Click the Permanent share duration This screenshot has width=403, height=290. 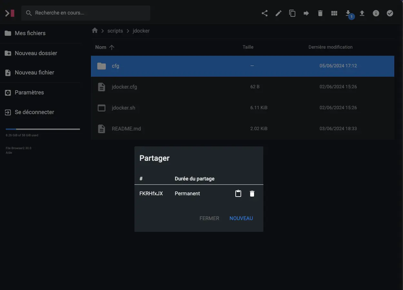187,194
